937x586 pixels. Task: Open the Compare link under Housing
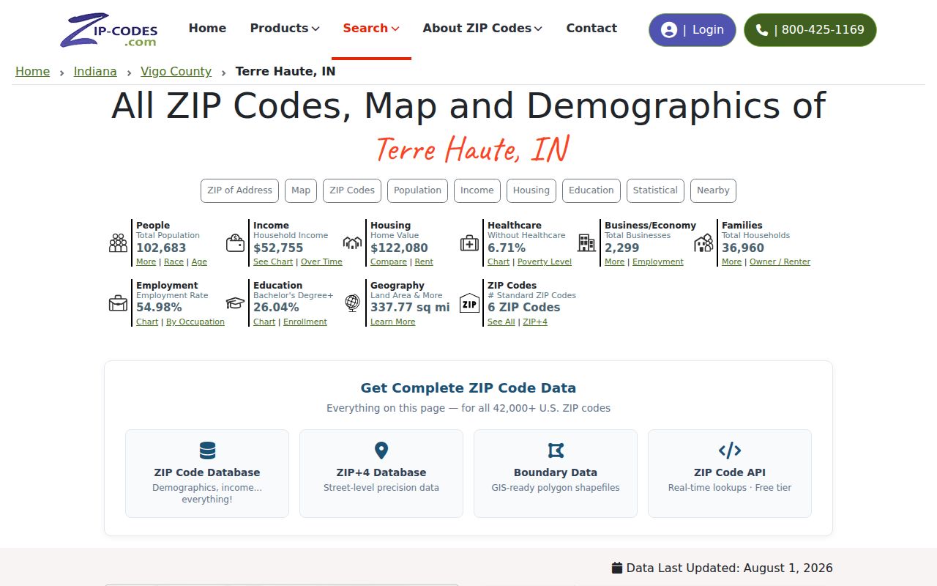(389, 262)
